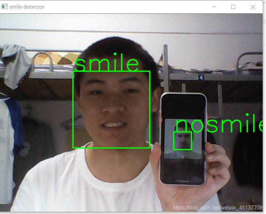
Task: Maximize the smile detector window
Action: 233,7
